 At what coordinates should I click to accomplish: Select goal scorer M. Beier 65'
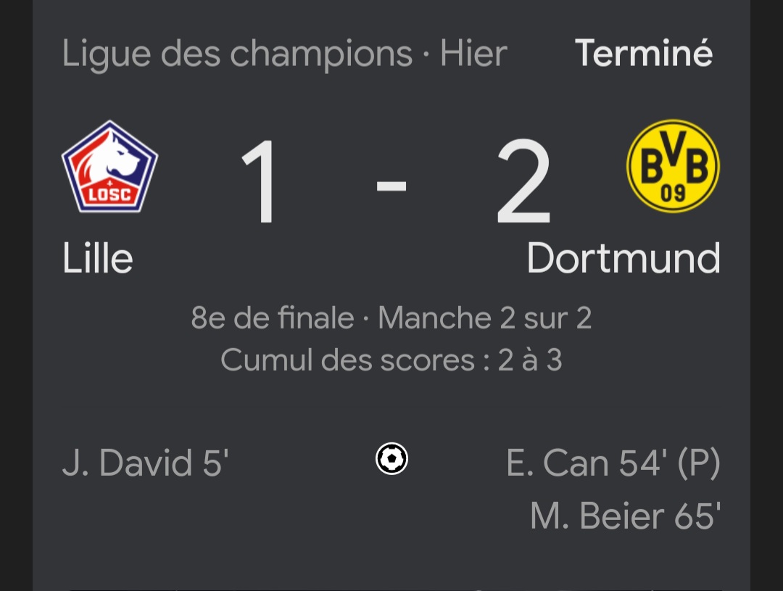click(625, 516)
